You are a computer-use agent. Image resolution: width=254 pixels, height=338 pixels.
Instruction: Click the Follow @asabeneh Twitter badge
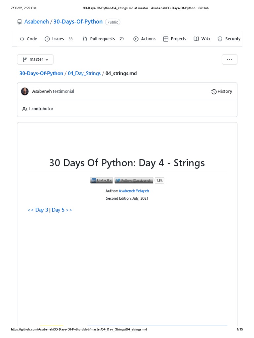click(x=134, y=181)
